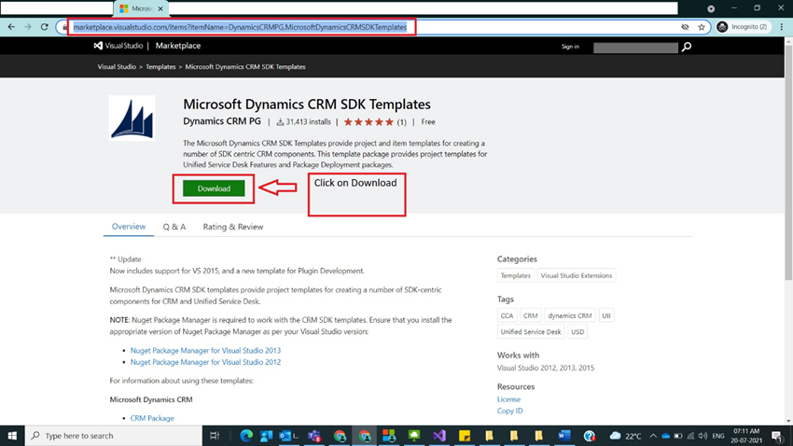
Task: Click the Marketplace search magnifier icon
Action: point(687,47)
